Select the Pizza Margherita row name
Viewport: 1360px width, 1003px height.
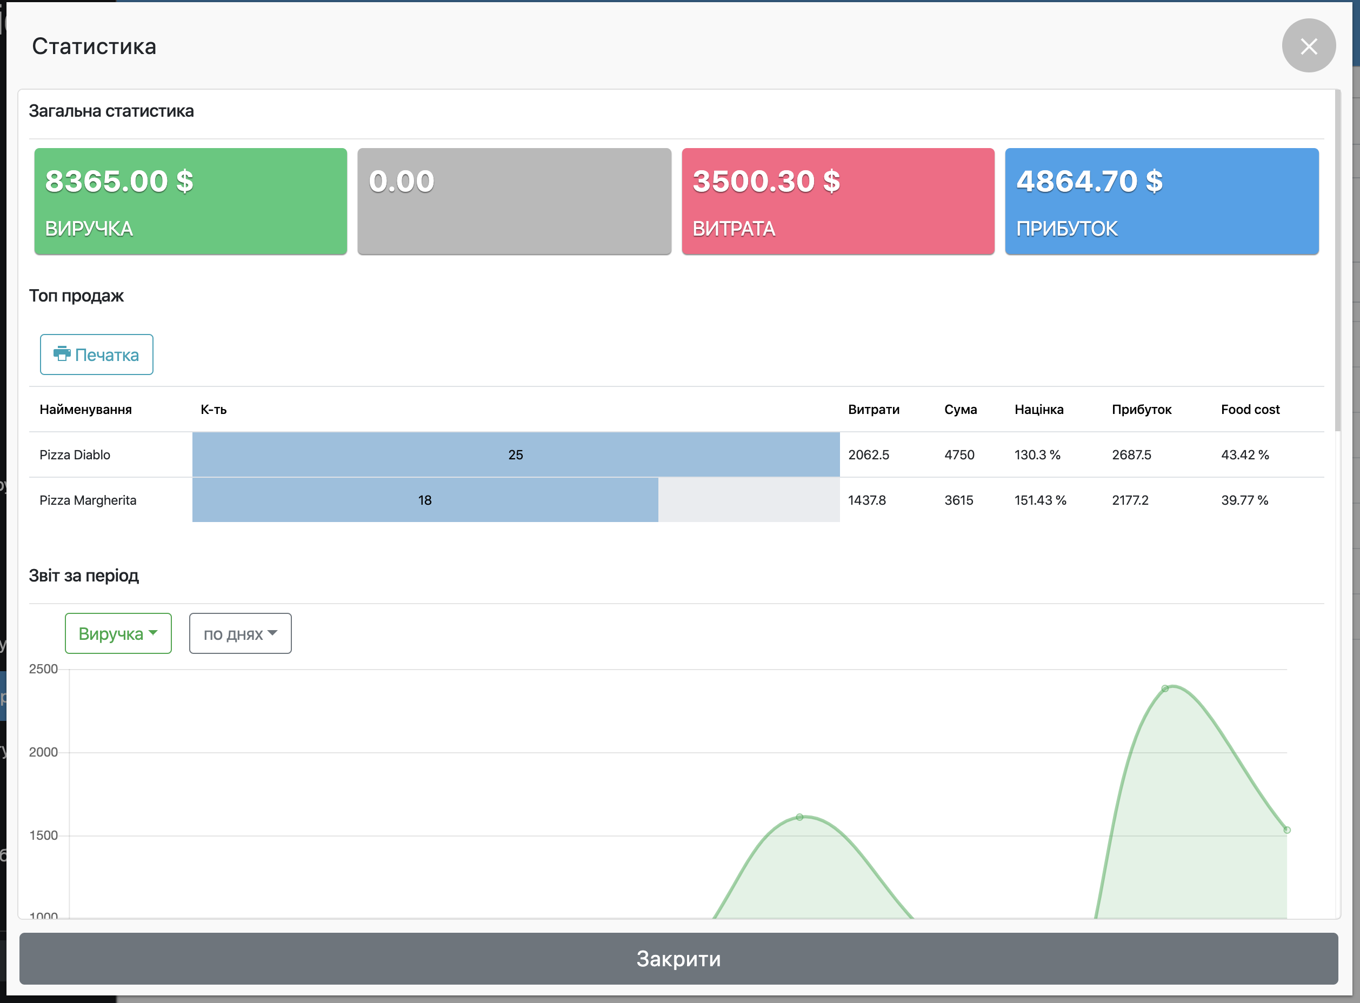pos(88,500)
